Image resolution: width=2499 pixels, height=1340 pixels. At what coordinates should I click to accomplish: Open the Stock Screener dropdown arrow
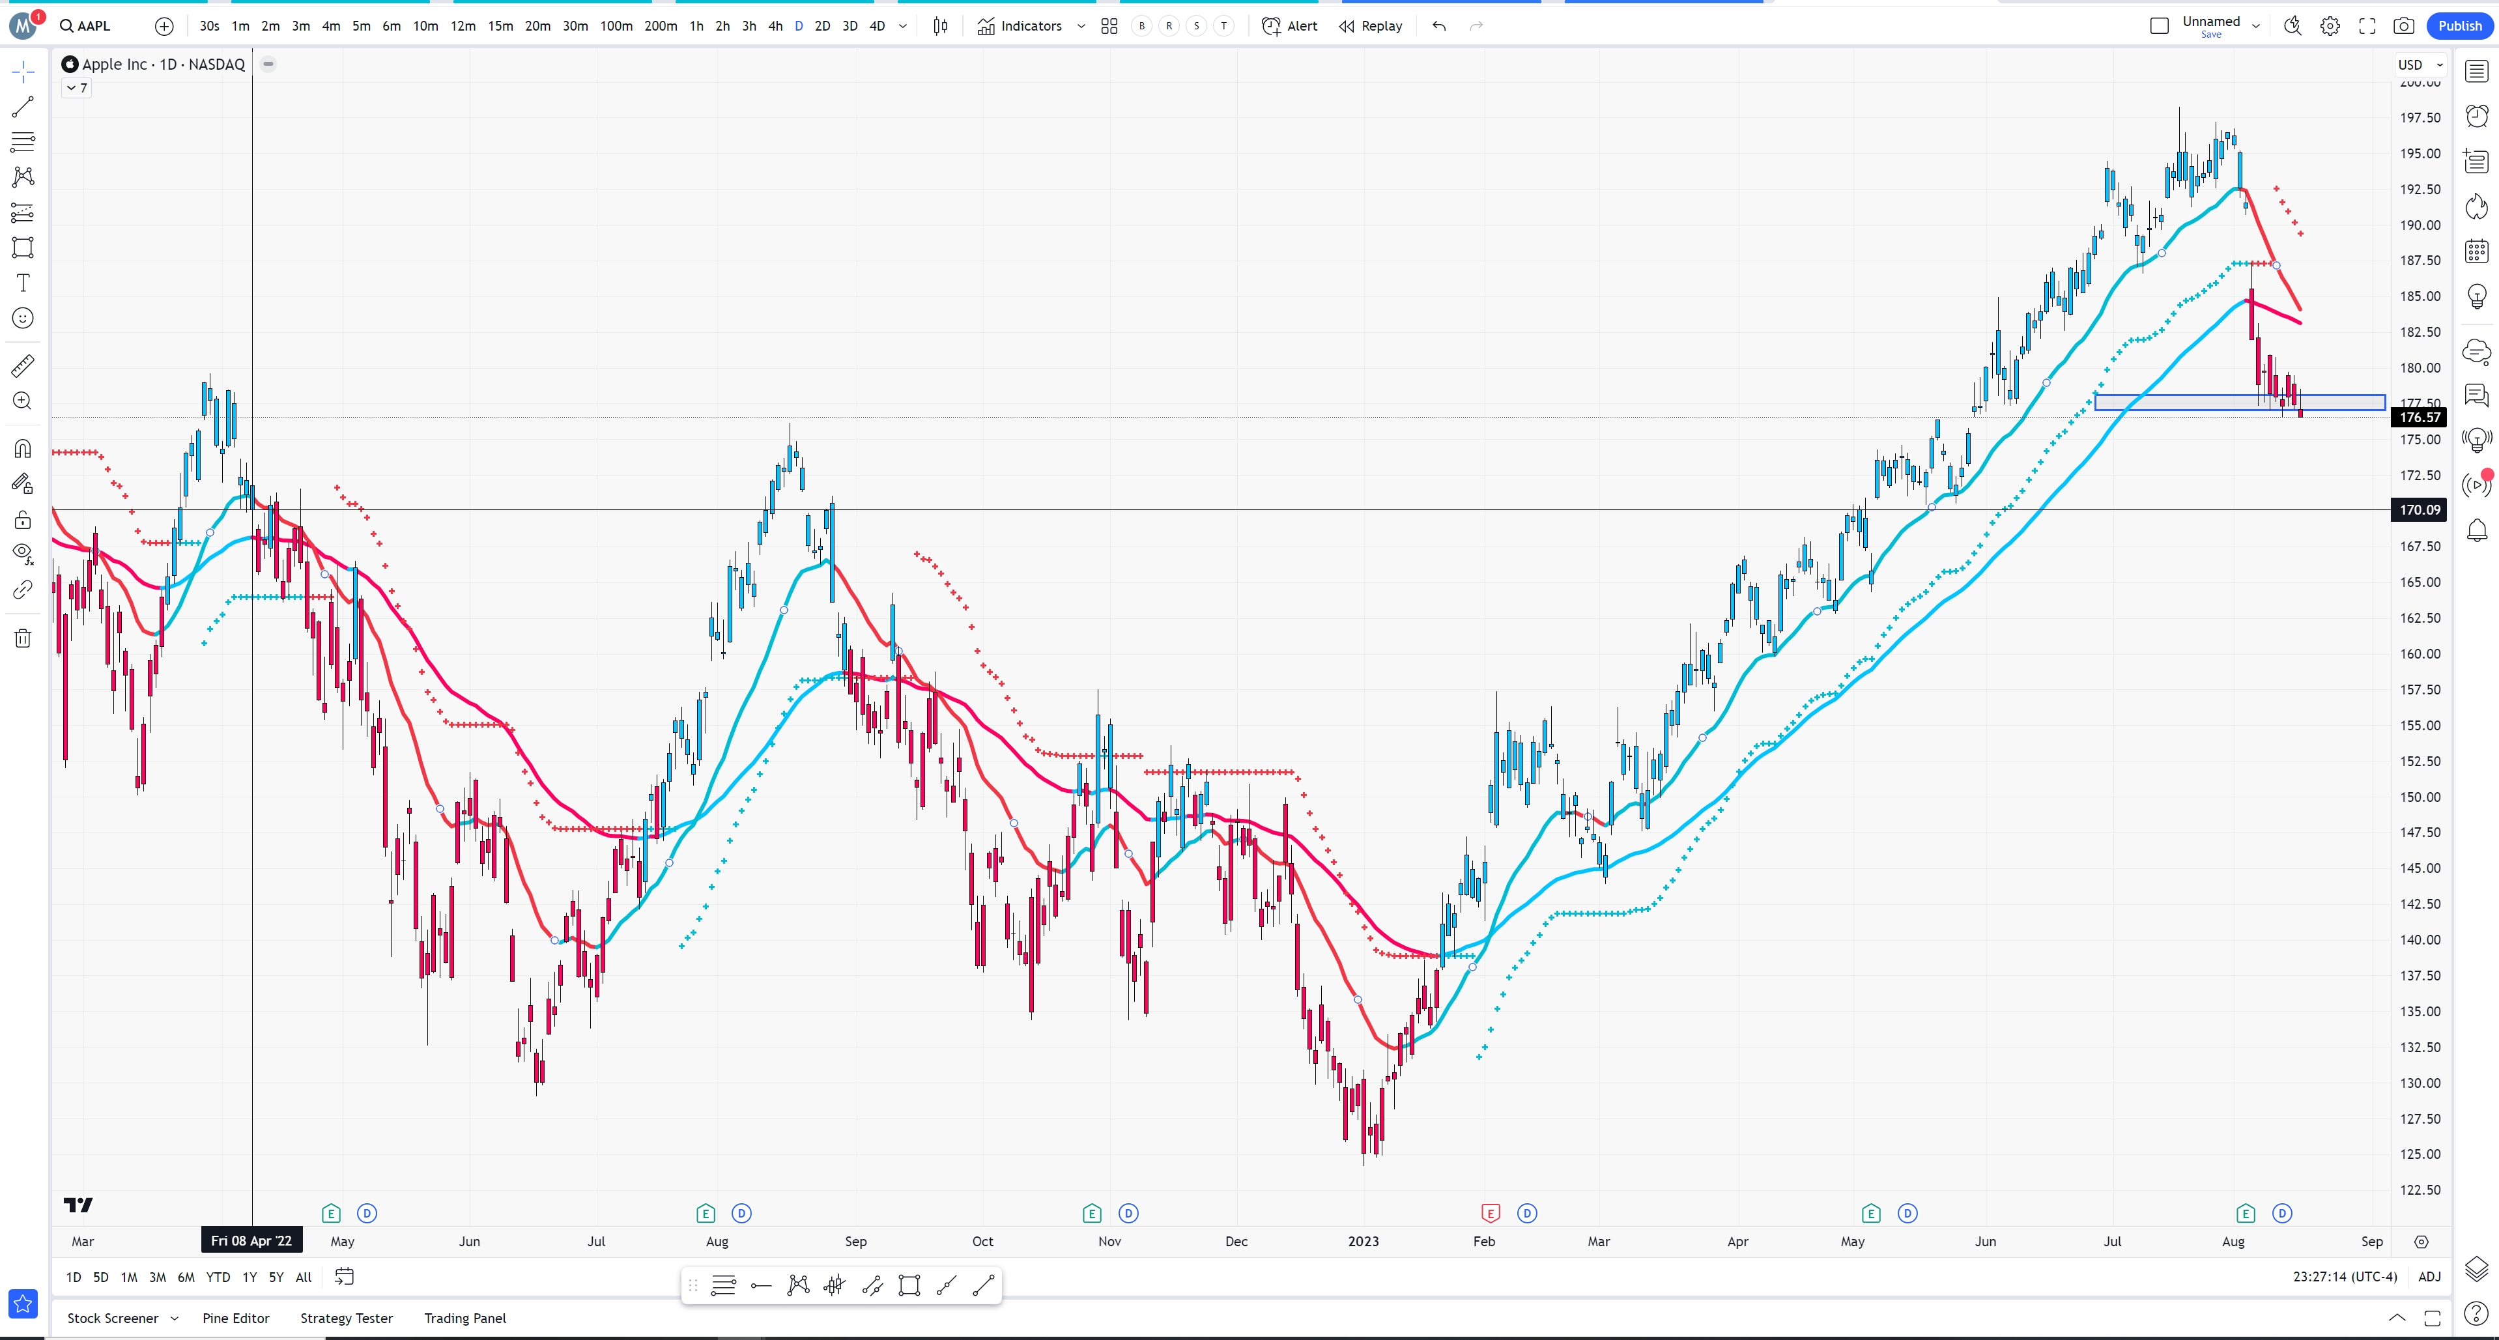coord(175,1318)
